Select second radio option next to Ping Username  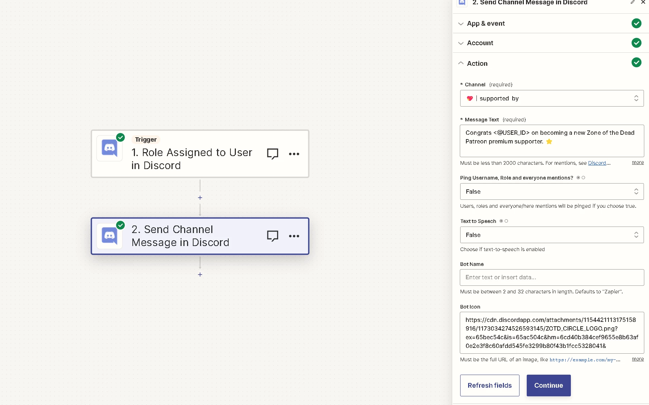tap(583, 178)
